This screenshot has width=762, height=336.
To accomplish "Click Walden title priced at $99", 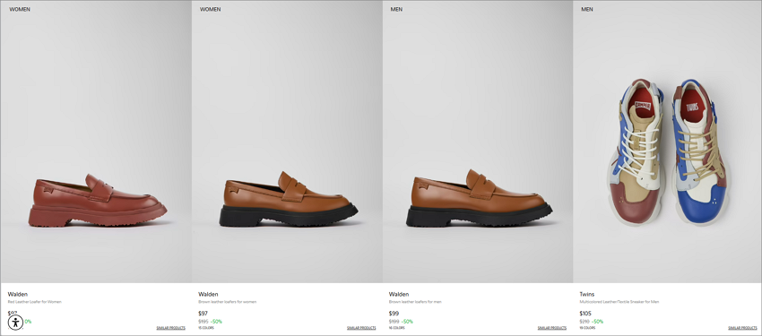I will pyautogui.click(x=399, y=294).
